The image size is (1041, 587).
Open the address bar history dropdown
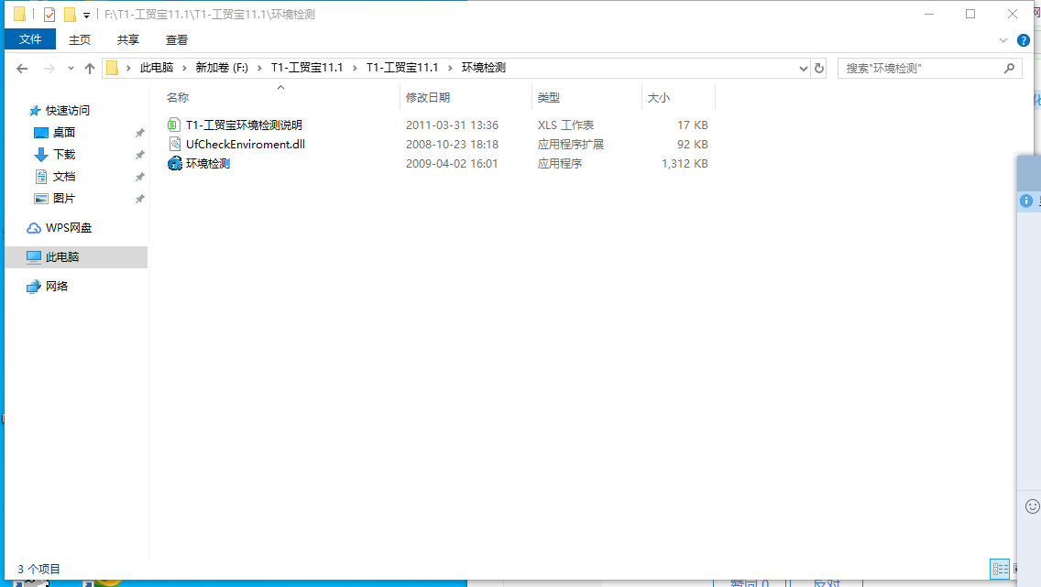pyautogui.click(x=803, y=69)
